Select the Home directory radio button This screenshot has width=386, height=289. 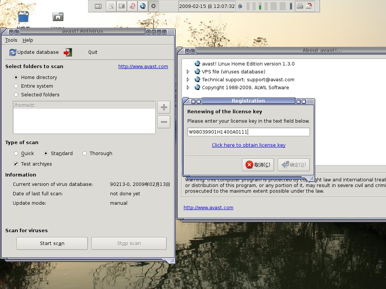pyautogui.click(x=16, y=78)
